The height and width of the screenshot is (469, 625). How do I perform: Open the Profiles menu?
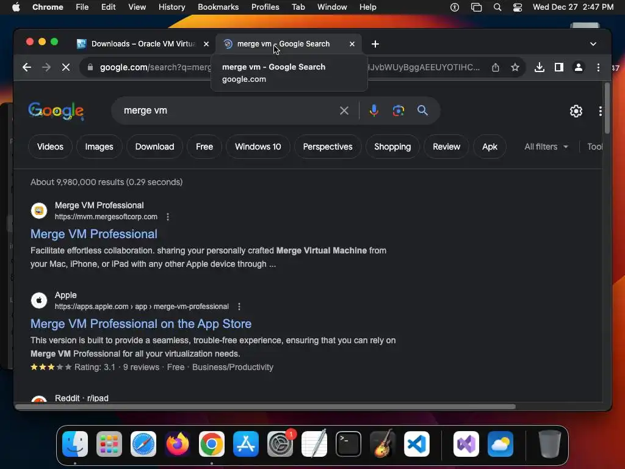pyautogui.click(x=265, y=7)
